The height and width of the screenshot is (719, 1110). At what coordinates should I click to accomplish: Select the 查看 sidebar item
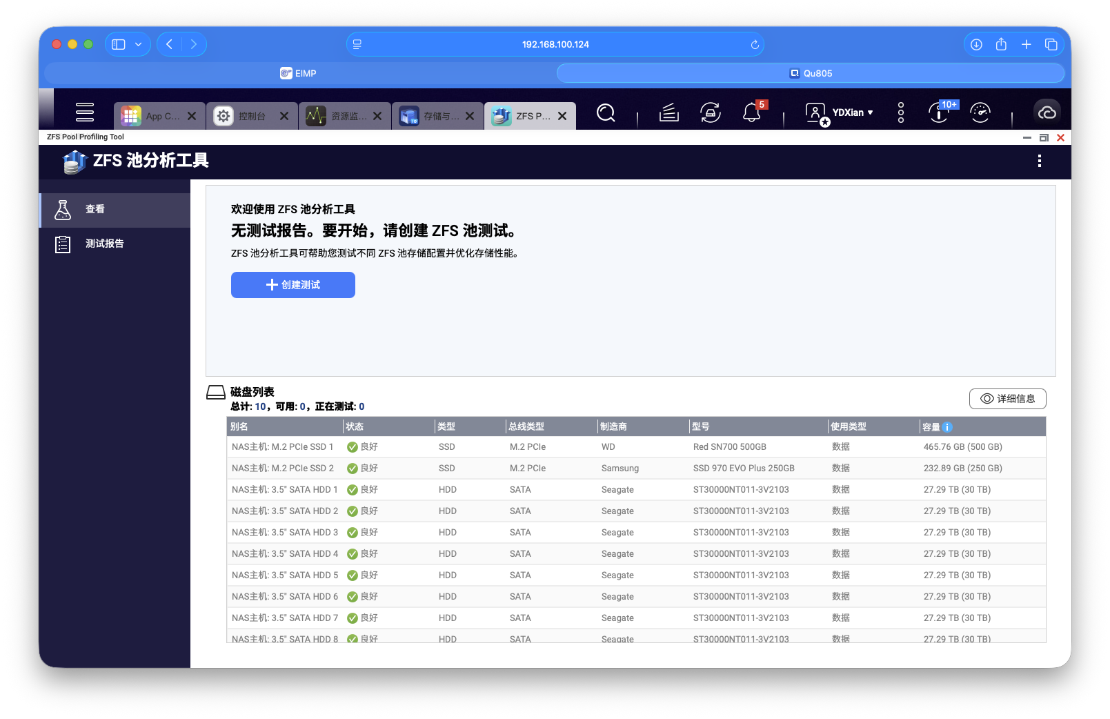point(95,210)
